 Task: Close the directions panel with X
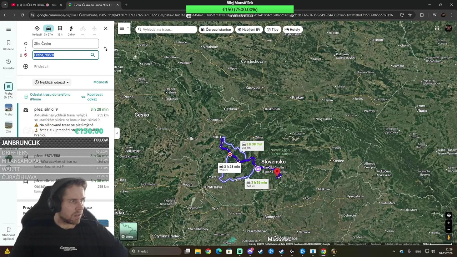click(106, 29)
